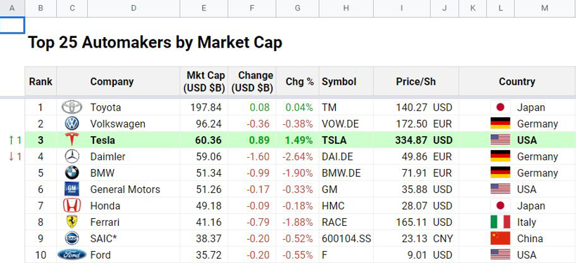Click the Mercedes star logo for Daimler
This screenshot has width=576, height=263.
click(x=72, y=156)
